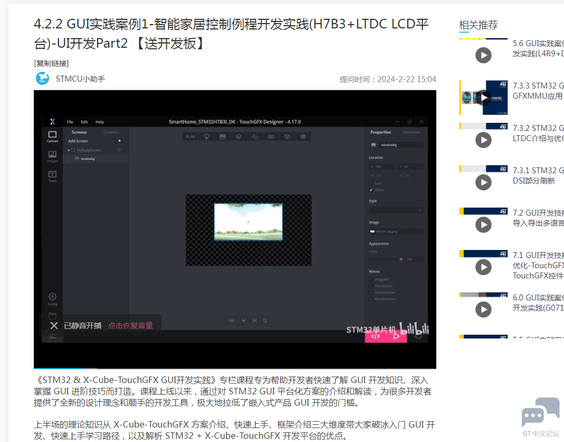Open the Containers widget category icon
The image size is (564, 442).
tap(239, 137)
